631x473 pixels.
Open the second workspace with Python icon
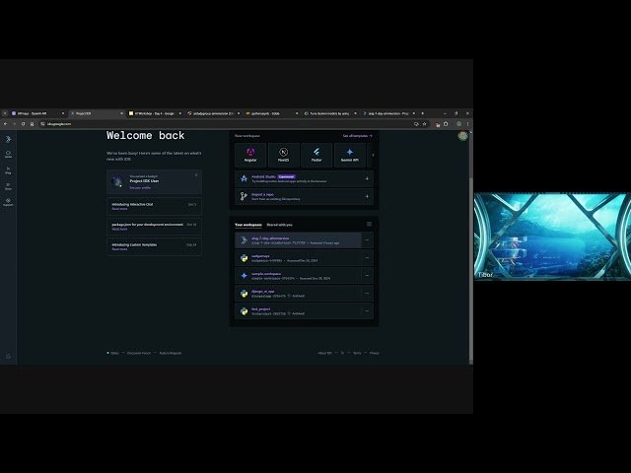tap(298, 258)
